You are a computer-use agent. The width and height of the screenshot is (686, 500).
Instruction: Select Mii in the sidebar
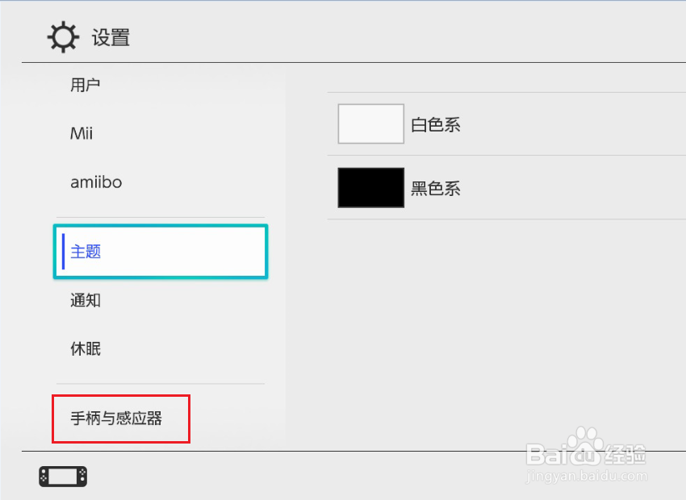(x=82, y=133)
